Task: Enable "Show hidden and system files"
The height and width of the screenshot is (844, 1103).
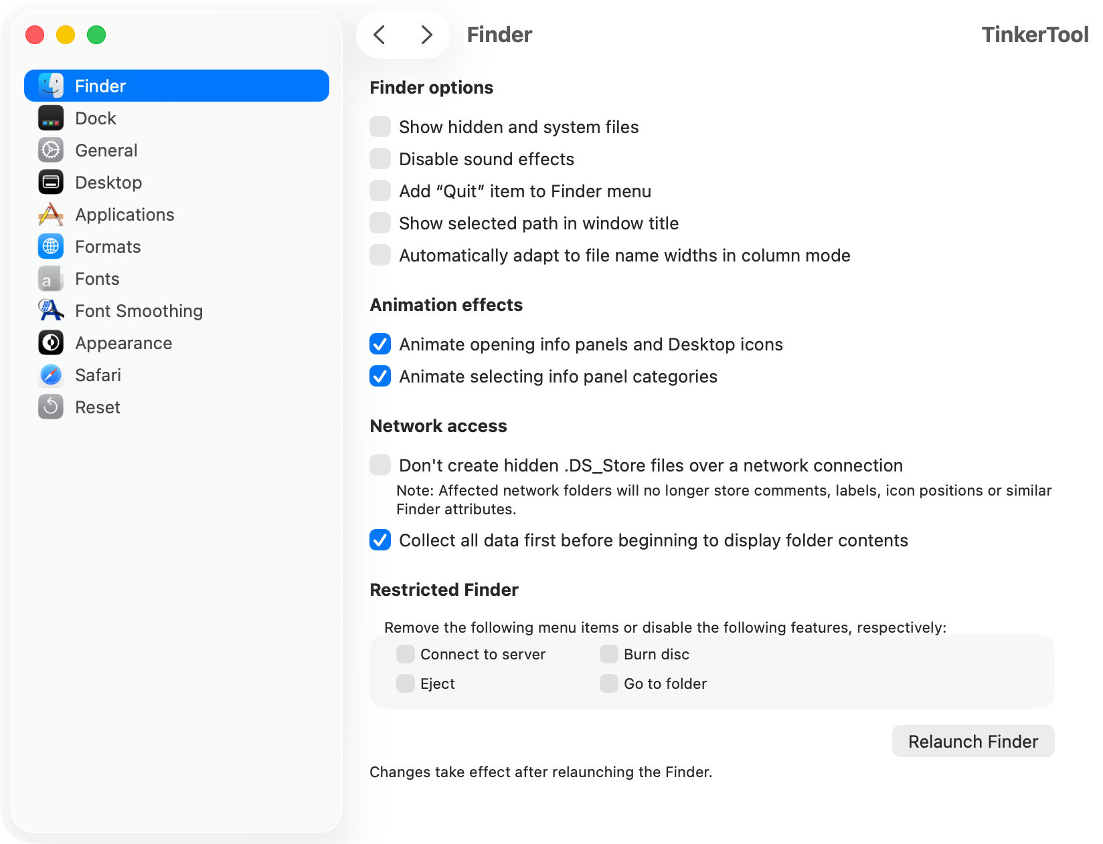Action: tap(379, 126)
